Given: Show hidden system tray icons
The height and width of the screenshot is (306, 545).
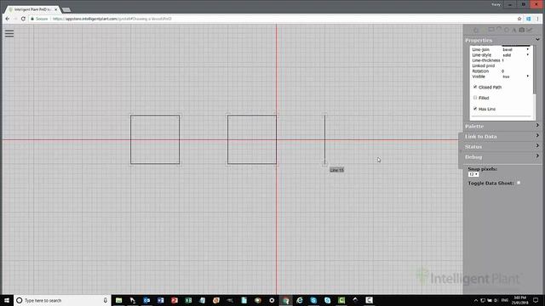Looking at the screenshot, I should pos(476,300).
